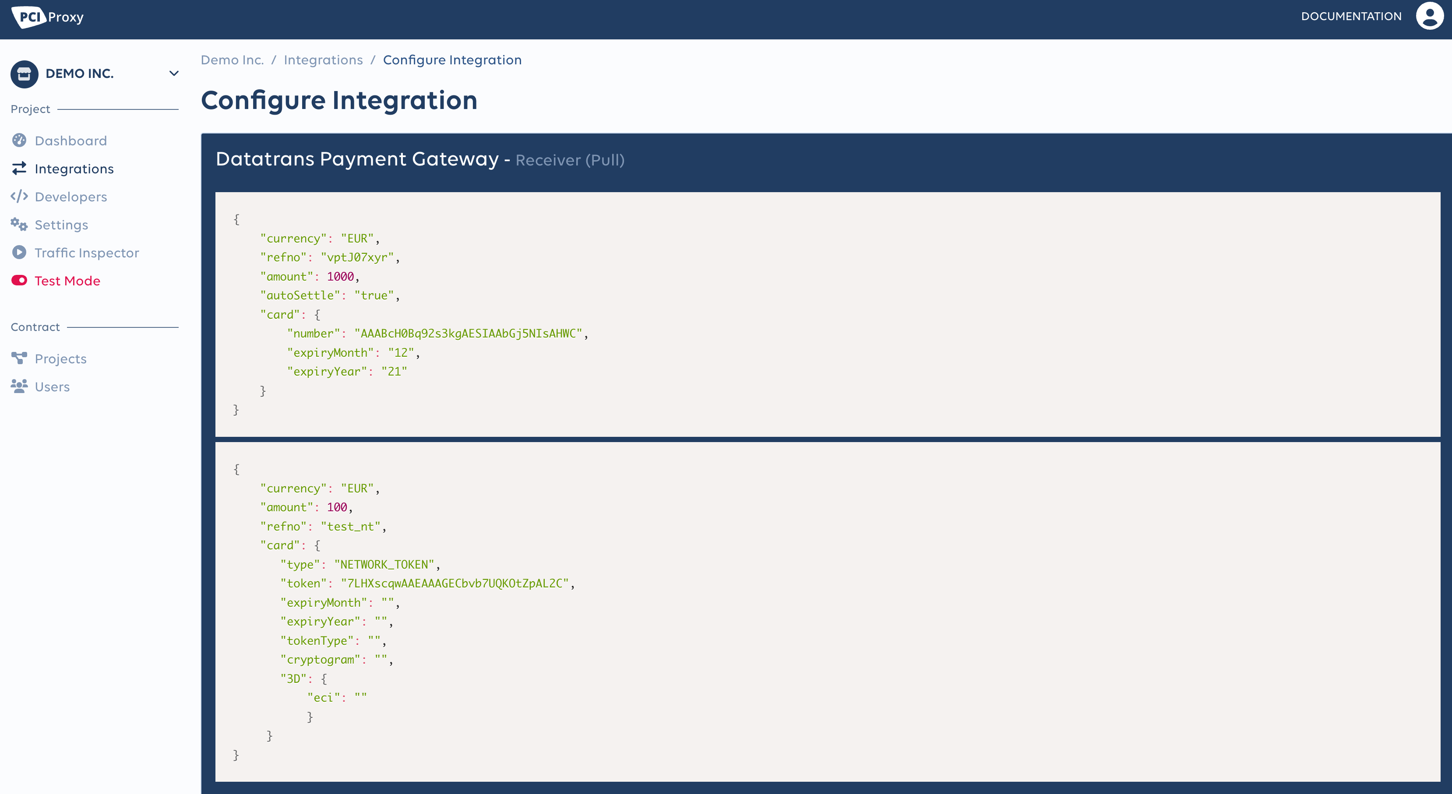Click the Demo Inc. store icon
The width and height of the screenshot is (1452, 794).
pos(24,74)
